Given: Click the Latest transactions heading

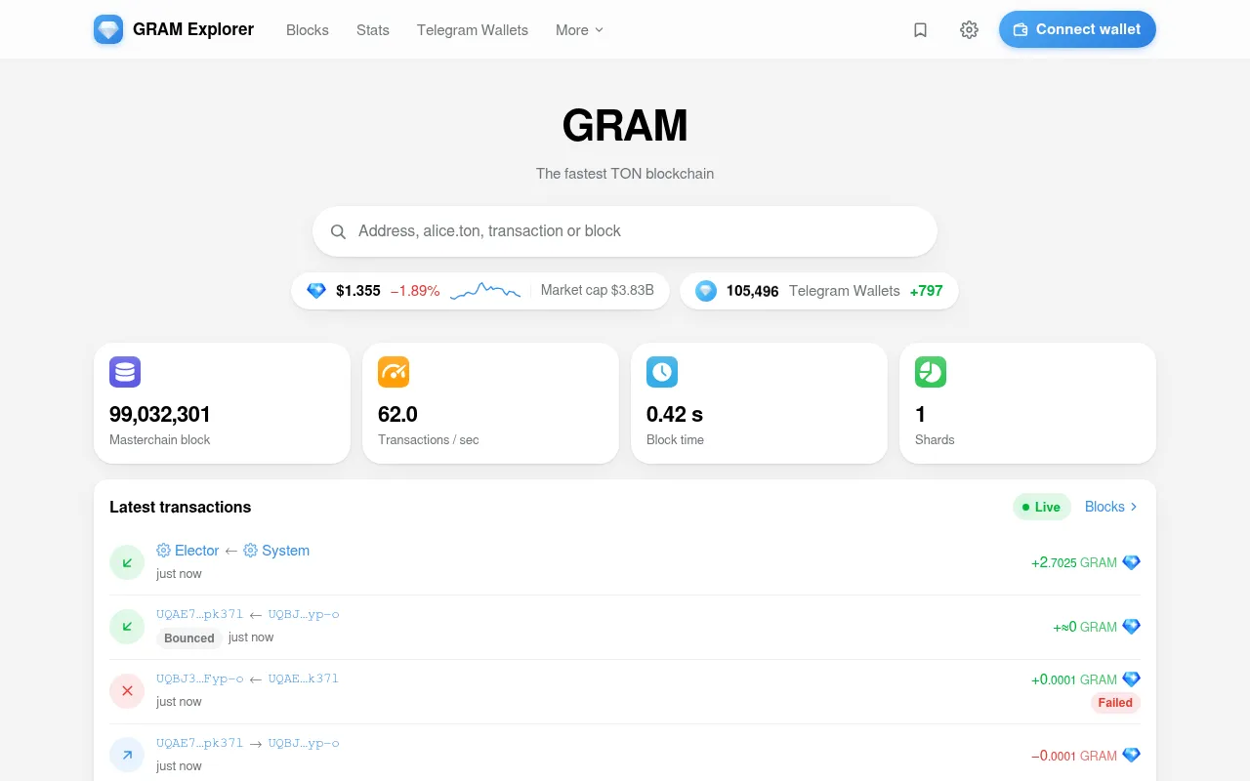Looking at the screenshot, I should pyautogui.click(x=181, y=507).
